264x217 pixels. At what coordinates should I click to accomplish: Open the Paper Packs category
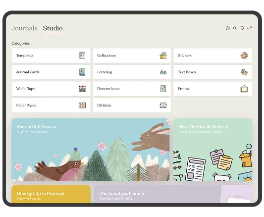click(x=51, y=105)
